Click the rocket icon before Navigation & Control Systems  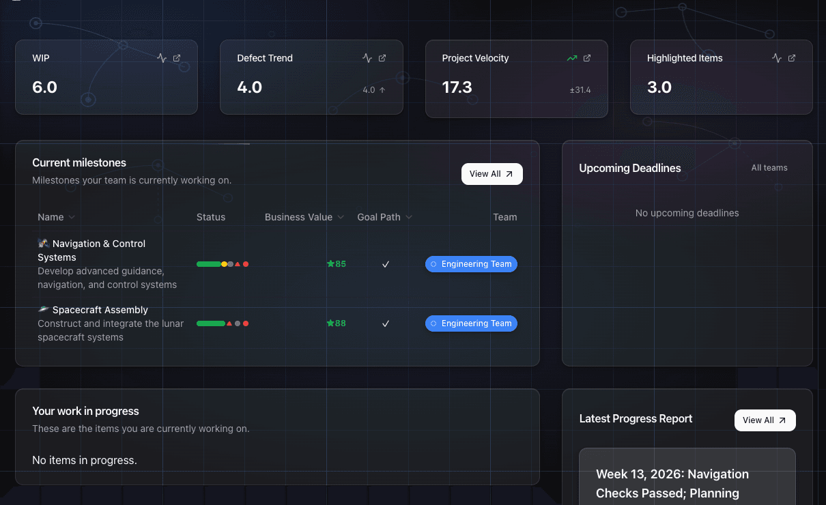click(x=43, y=243)
